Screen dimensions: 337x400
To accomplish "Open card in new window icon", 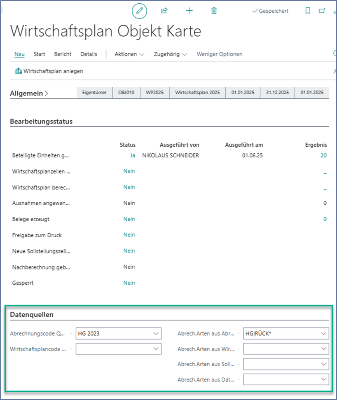I will click(322, 11).
